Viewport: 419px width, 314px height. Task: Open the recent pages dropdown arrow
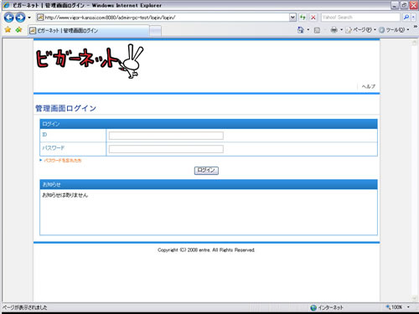pyautogui.click(x=29, y=18)
